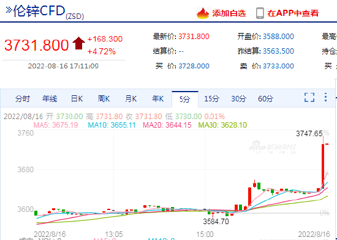Select the 60分 chart tab
The width and height of the screenshot is (337, 240).
click(x=266, y=99)
